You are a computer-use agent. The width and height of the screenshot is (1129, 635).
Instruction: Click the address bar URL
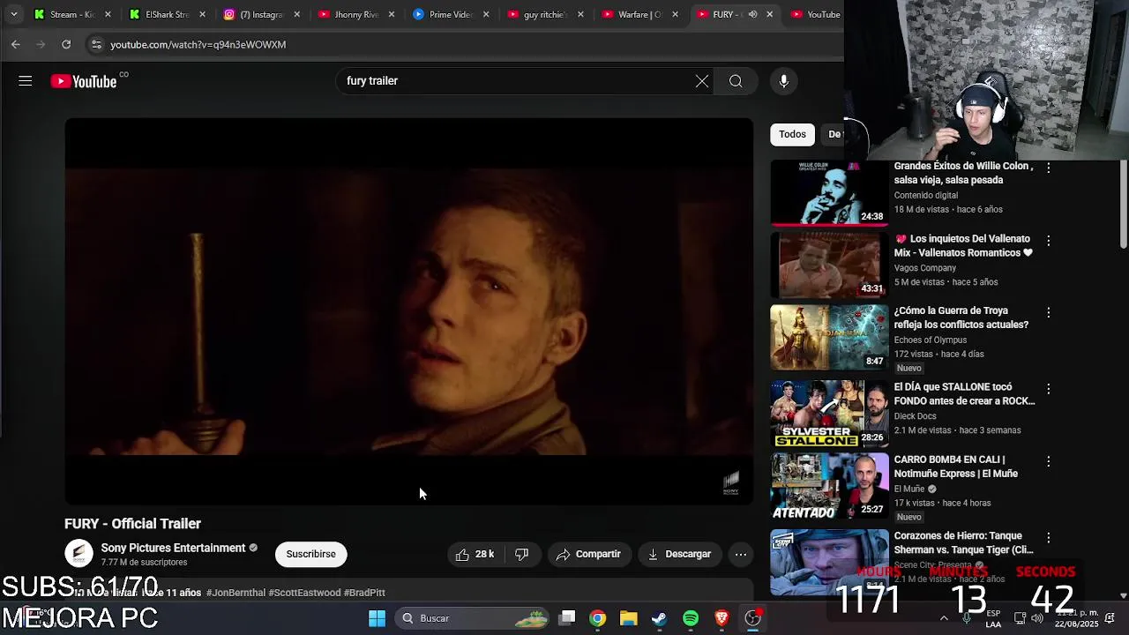point(198,44)
